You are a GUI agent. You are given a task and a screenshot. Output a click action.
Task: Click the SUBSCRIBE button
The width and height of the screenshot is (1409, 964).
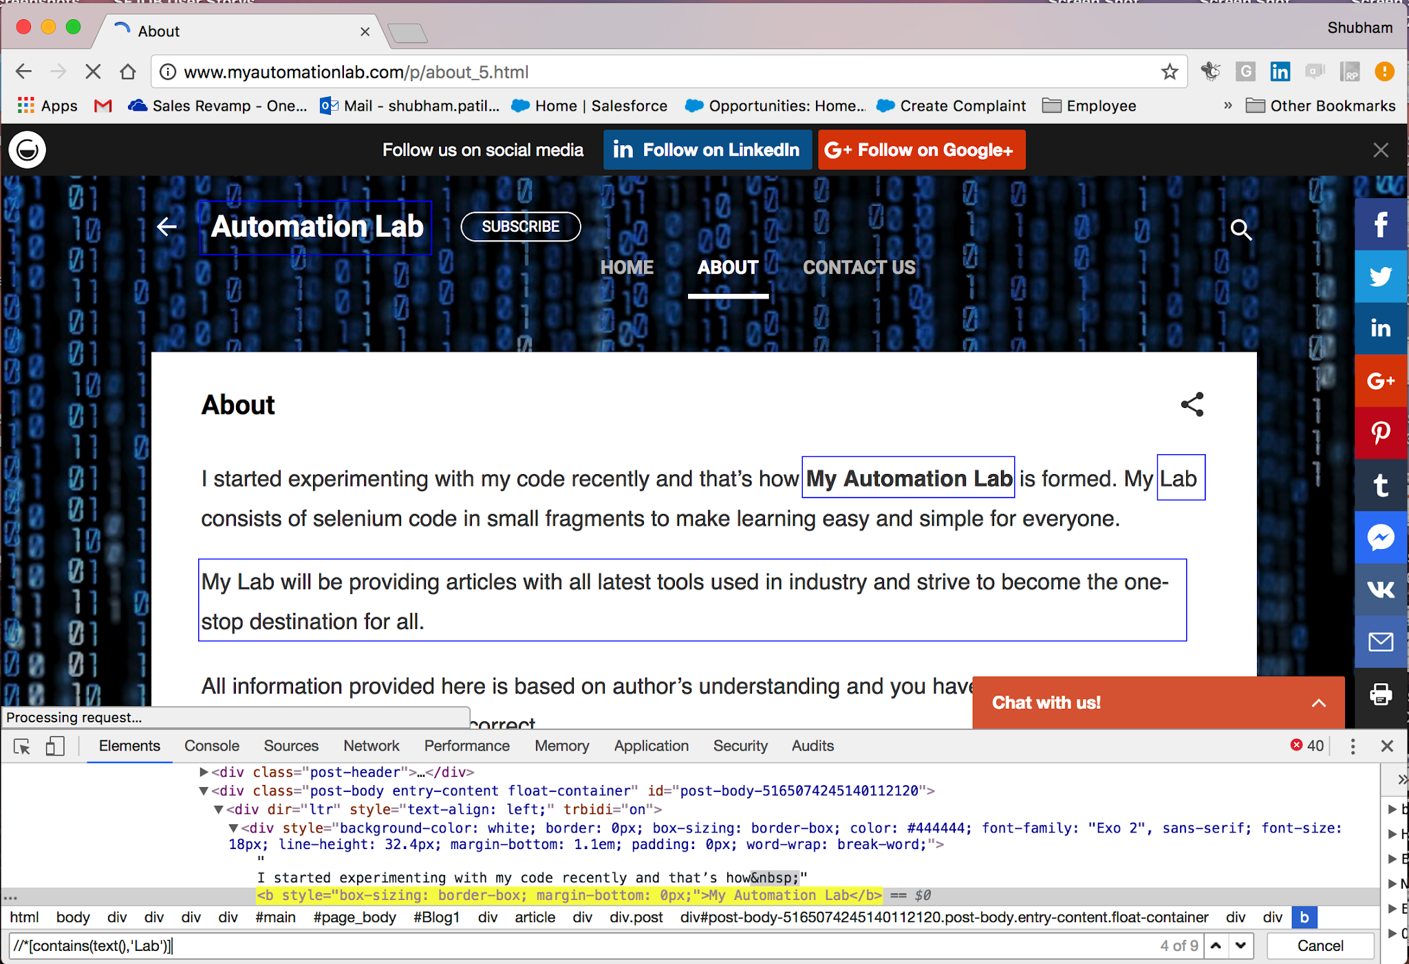click(520, 226)
